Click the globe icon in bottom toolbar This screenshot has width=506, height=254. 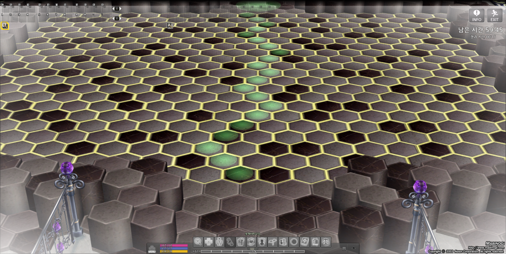coord(293,241)
